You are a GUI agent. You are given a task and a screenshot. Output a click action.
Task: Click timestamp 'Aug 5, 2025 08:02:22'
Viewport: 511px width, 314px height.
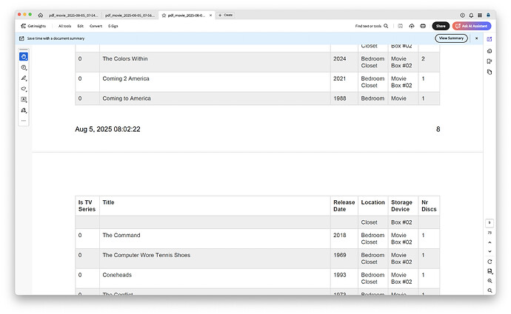[107, 129]
